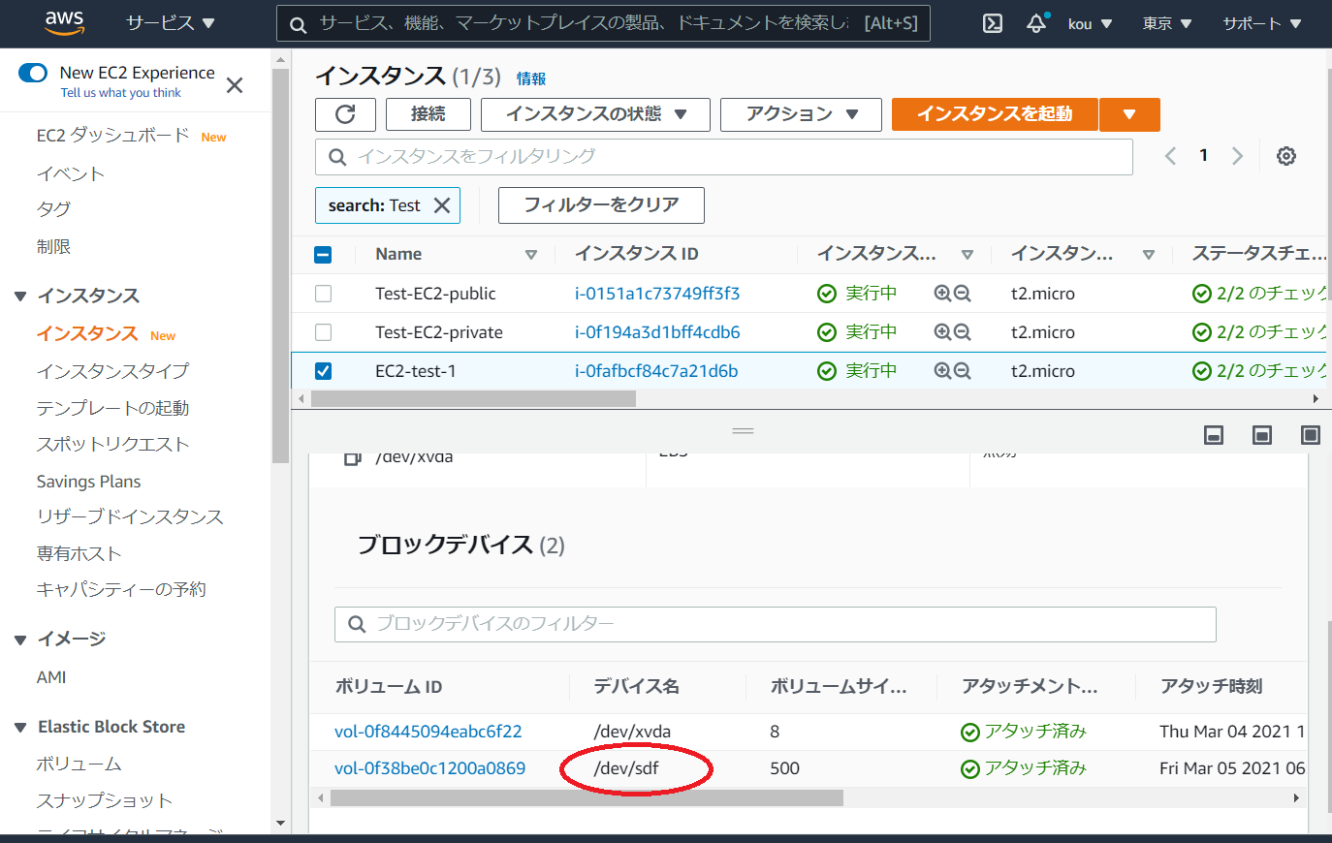Viewport: 1332px width, 843px height.
Task: Click インスタンスを起動 launch button
Action: (x=995, y=114)
